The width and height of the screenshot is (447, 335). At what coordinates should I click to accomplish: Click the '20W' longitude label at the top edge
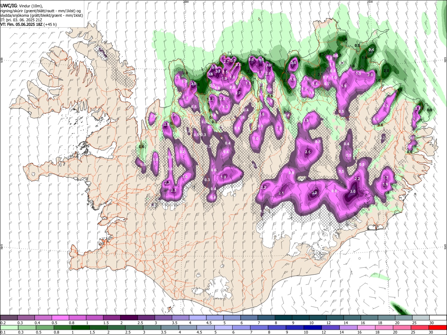point(186,2)
